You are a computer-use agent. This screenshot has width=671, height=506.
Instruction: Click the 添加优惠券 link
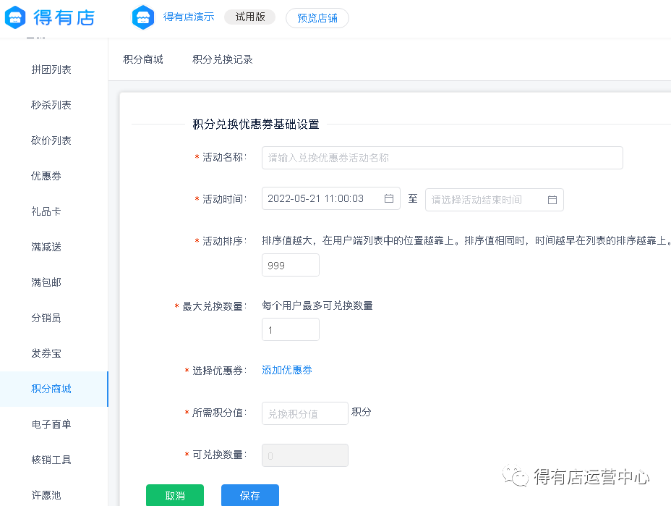[286, 370]
